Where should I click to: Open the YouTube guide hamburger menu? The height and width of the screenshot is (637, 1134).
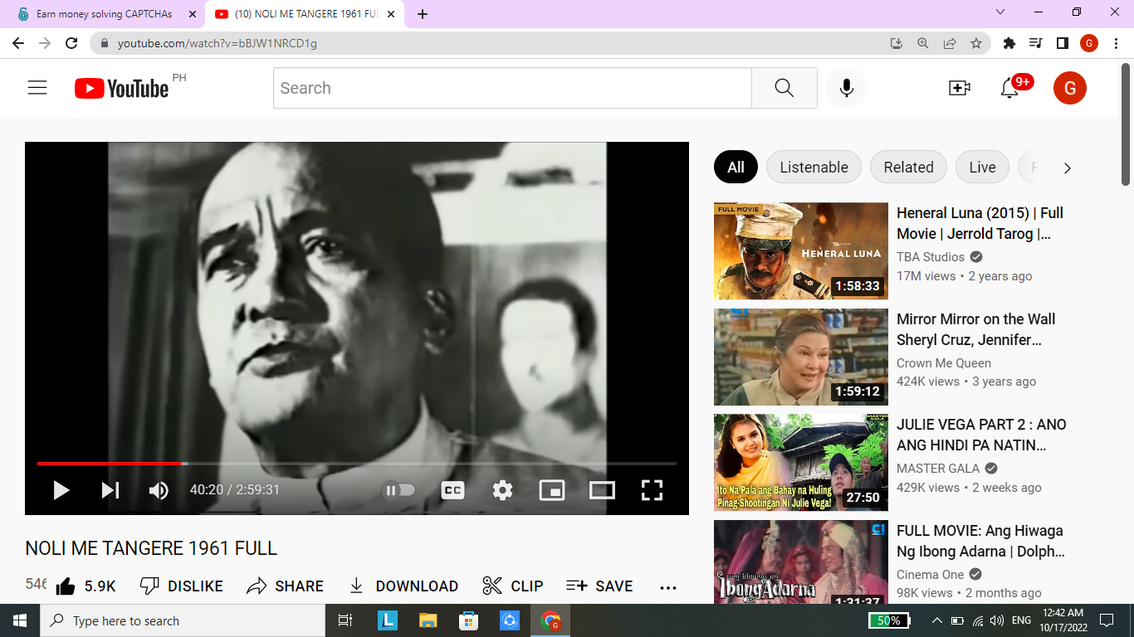click(37, 88)
